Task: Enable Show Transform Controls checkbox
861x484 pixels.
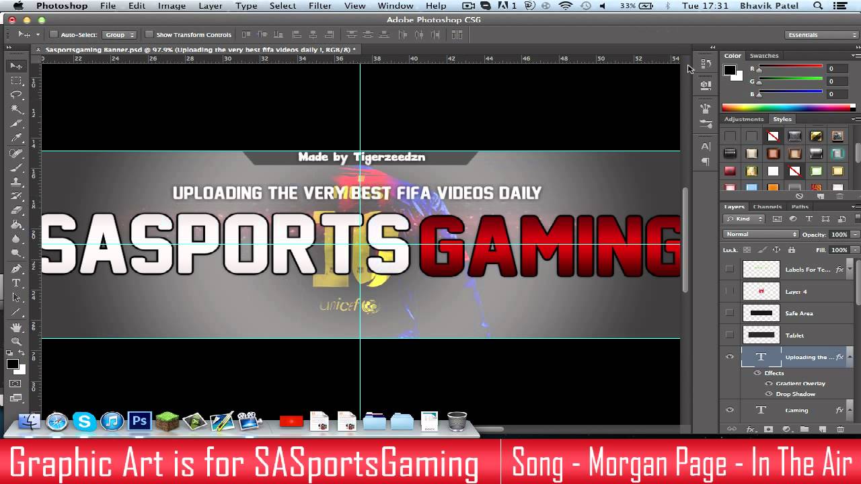Action: 149,34
